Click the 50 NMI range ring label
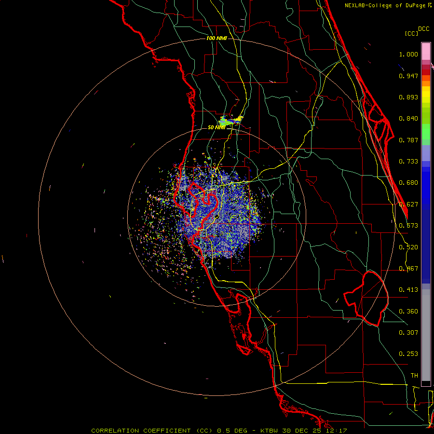Image resolution: width=434 pixels, height=434 pixels. pyautogui.click(x=217, y=127)
